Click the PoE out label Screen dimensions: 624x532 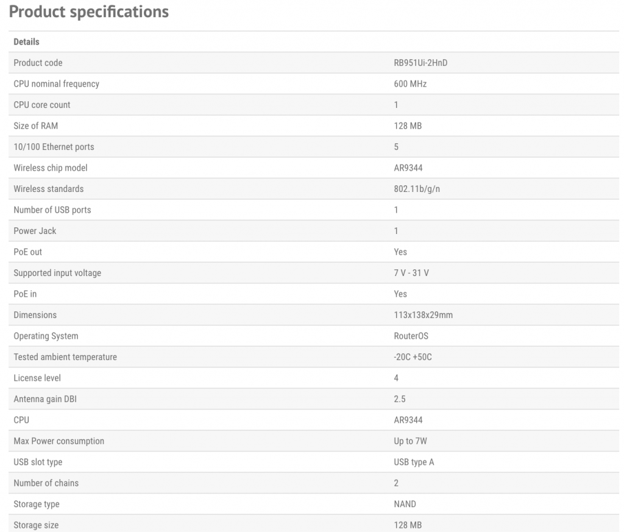28,252
